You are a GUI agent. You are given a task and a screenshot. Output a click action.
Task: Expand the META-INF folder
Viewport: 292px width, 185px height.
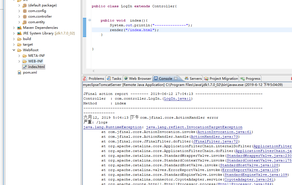tap(19, 56)
